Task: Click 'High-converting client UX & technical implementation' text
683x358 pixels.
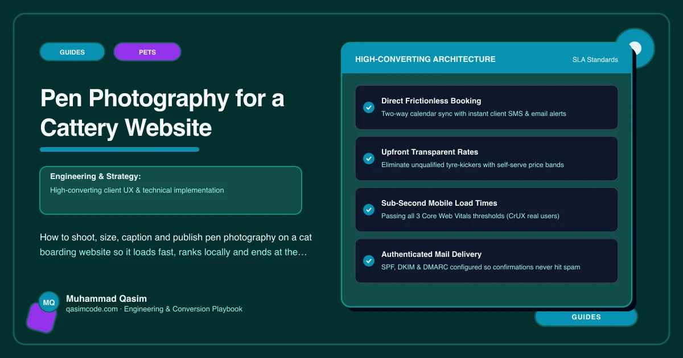Action: click(x=137, y=190)
